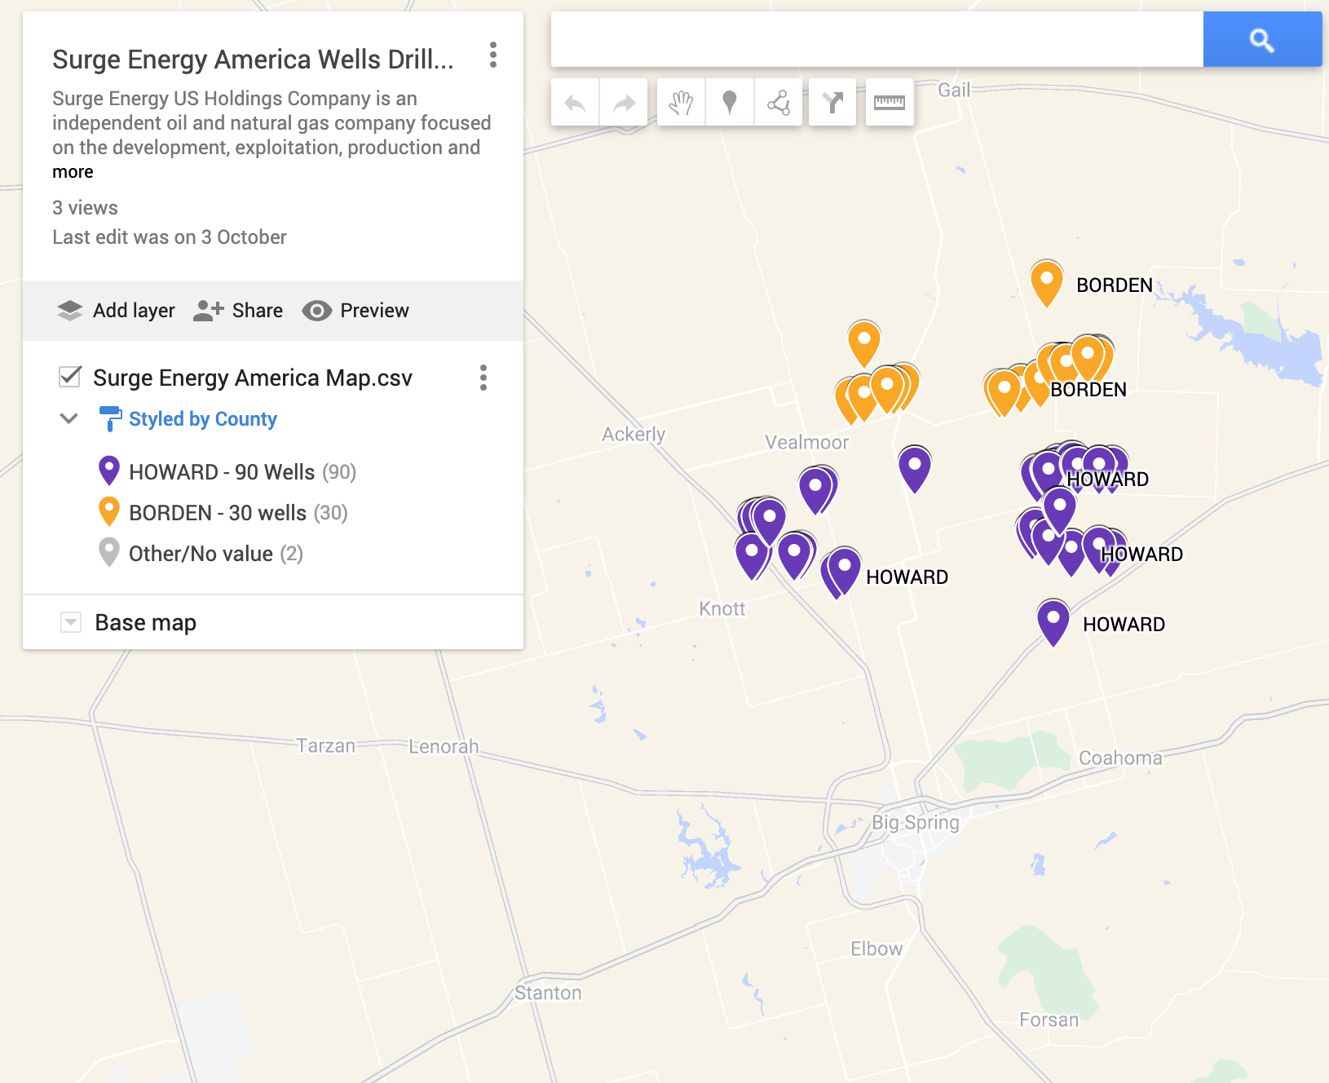
Task: Select the Draw a line tool
Action: click(x=777, y=102)
